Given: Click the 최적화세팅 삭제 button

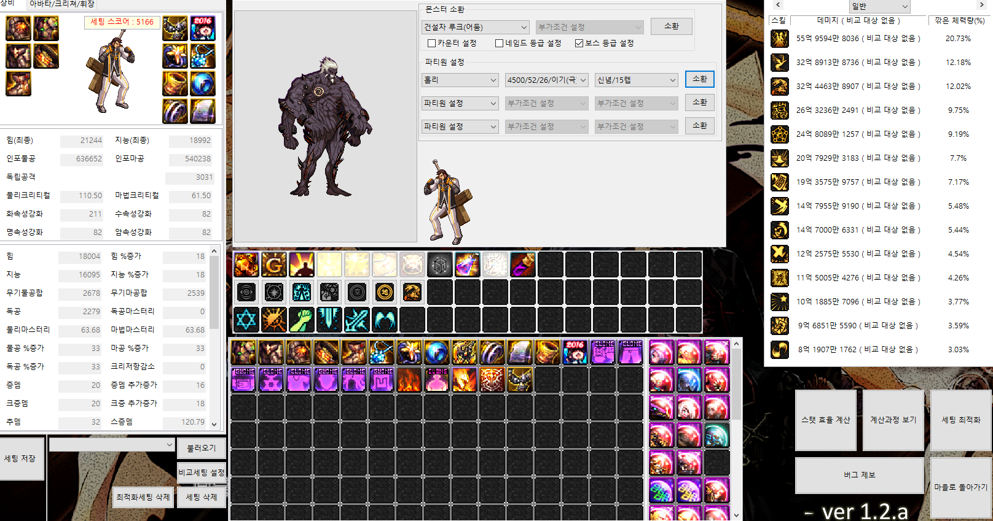Looking at the screenshot, I should tap(143, 497).
